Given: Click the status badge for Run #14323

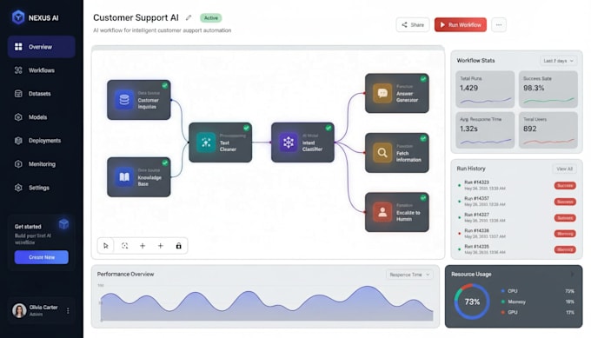Looking at the screenshot, I should 565,185.
